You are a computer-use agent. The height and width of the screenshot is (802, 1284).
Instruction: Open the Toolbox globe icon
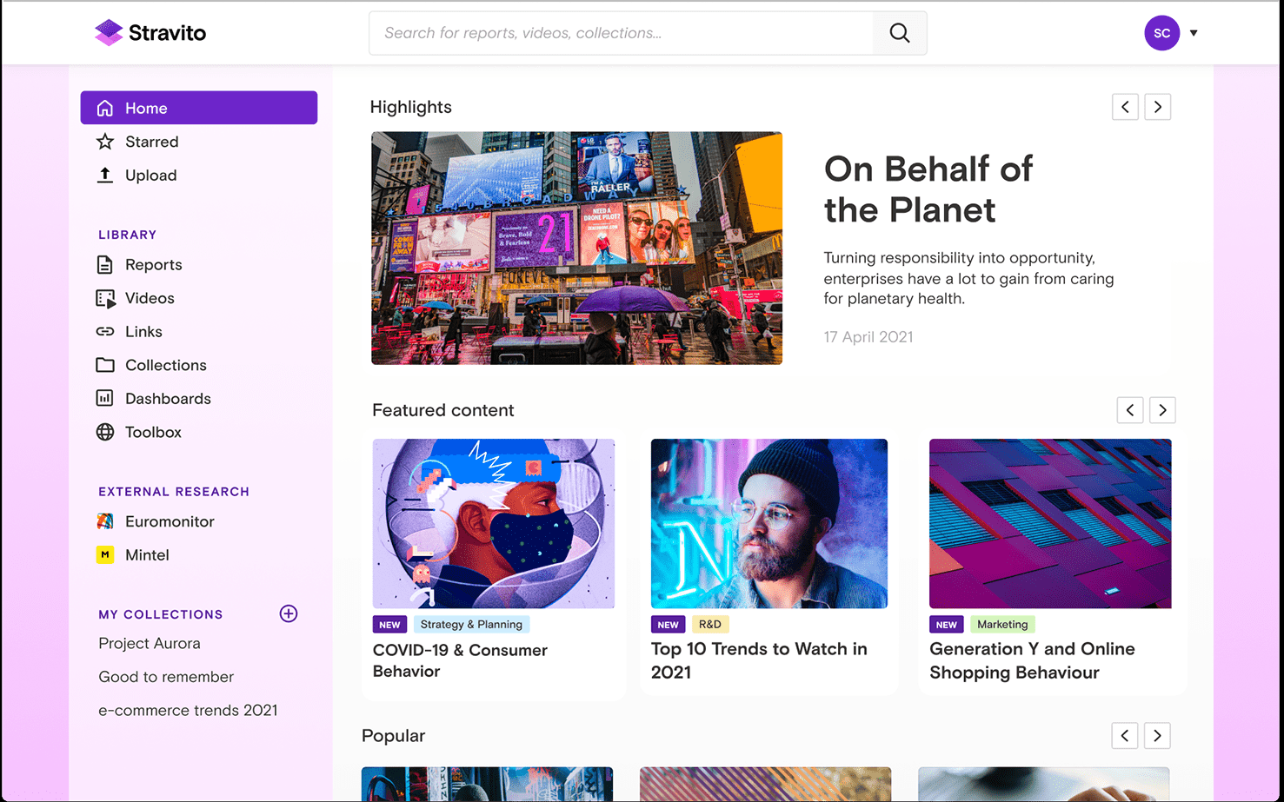(x=105, y=432)
